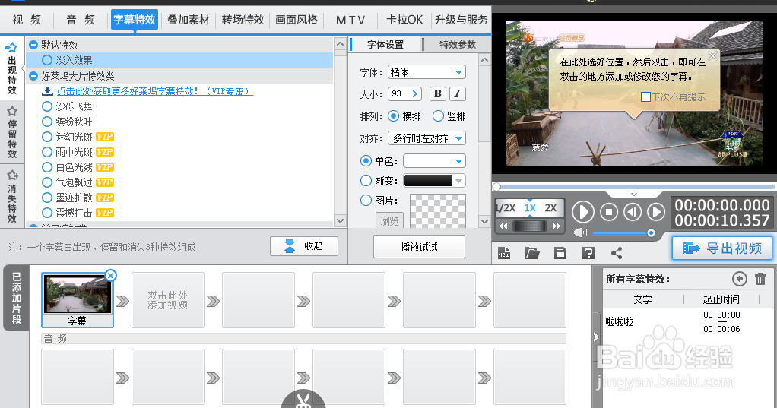Select 迷幻光斑 VIP effect
This screenshot has width=777, height=408.
(x=47, y=137)
